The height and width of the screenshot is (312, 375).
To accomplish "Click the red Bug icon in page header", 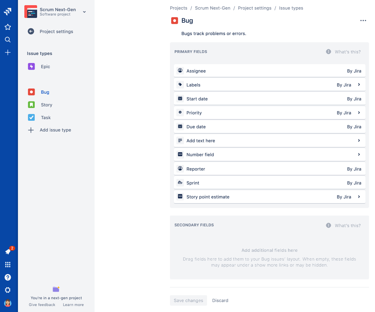I will pos(175,21).
